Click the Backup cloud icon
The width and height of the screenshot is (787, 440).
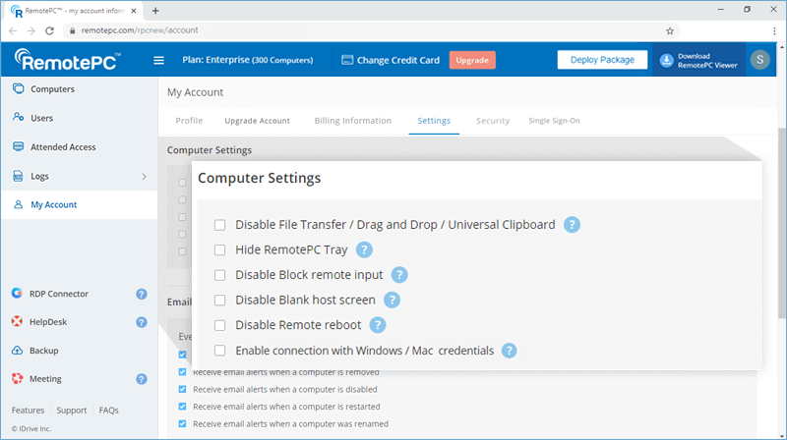click(17, 351)
